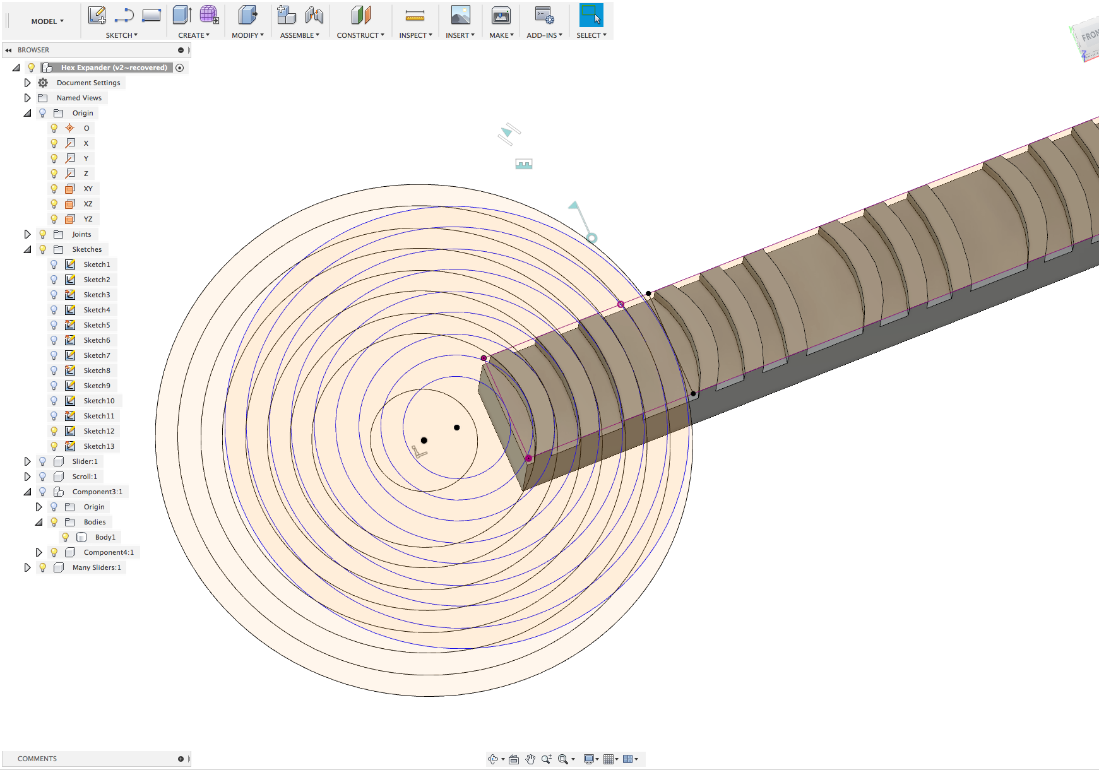Toggle visibility of Slider:1 component
This screenshot has width=1099, height=770.
(x=43, y=461)
